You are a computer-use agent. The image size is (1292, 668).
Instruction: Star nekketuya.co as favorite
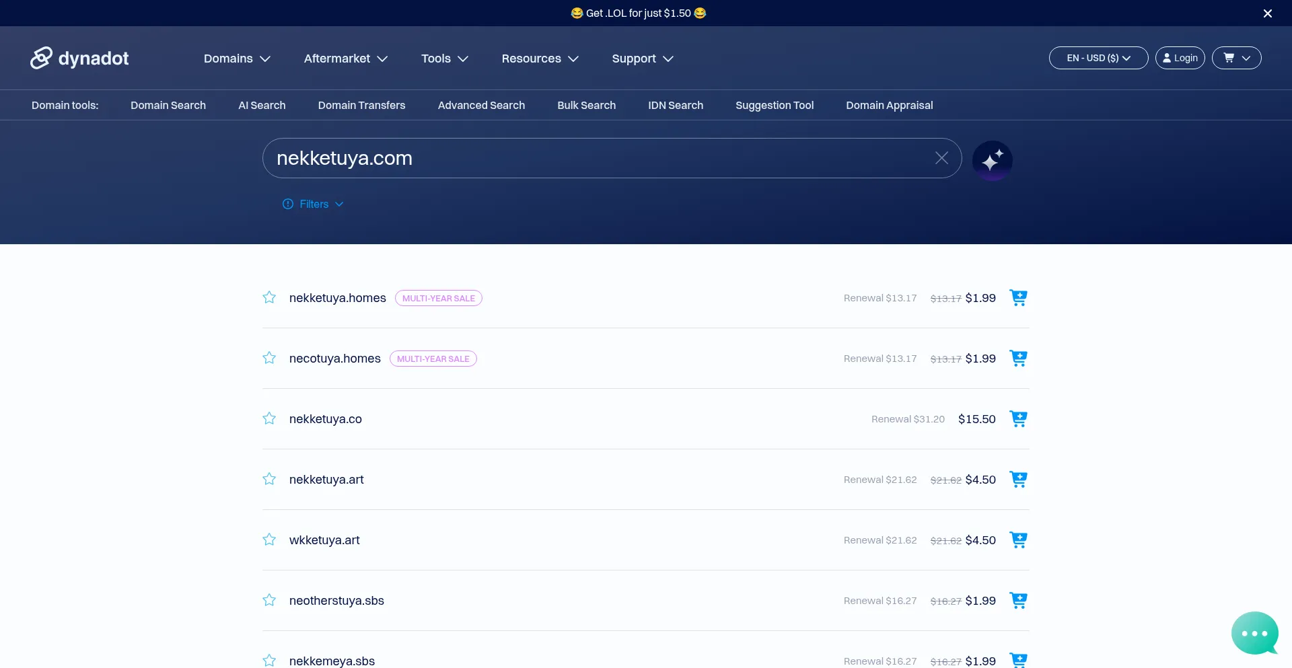269,418
